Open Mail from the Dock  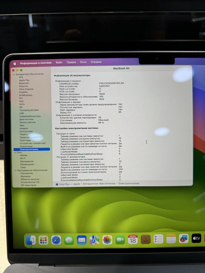pos(82,240)
